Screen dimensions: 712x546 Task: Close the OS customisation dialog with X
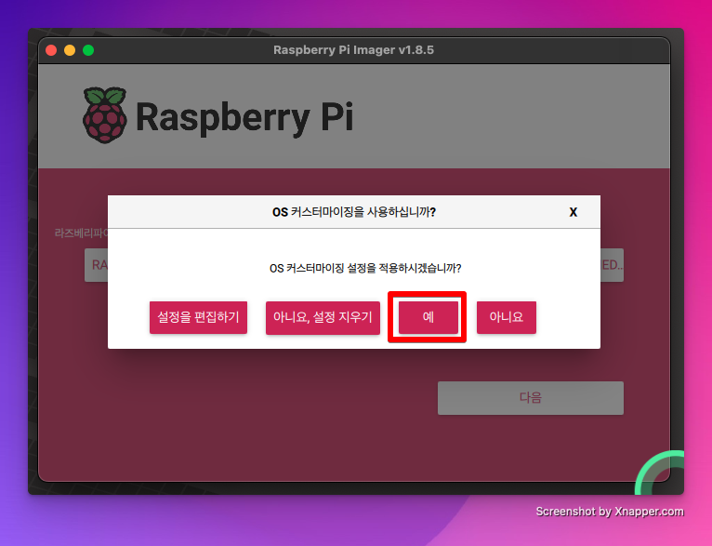coord(574,212)
